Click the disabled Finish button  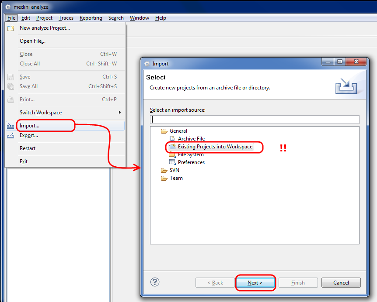(298, 283)
